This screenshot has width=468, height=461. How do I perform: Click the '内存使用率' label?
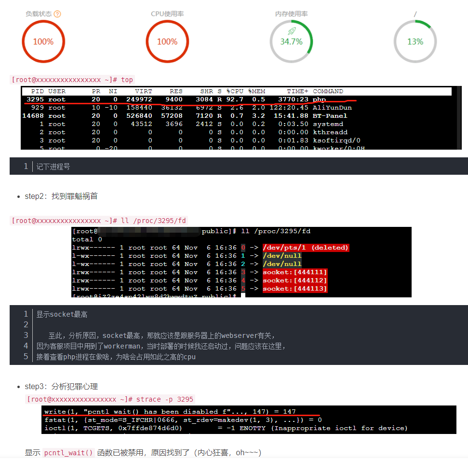[291, 14]
